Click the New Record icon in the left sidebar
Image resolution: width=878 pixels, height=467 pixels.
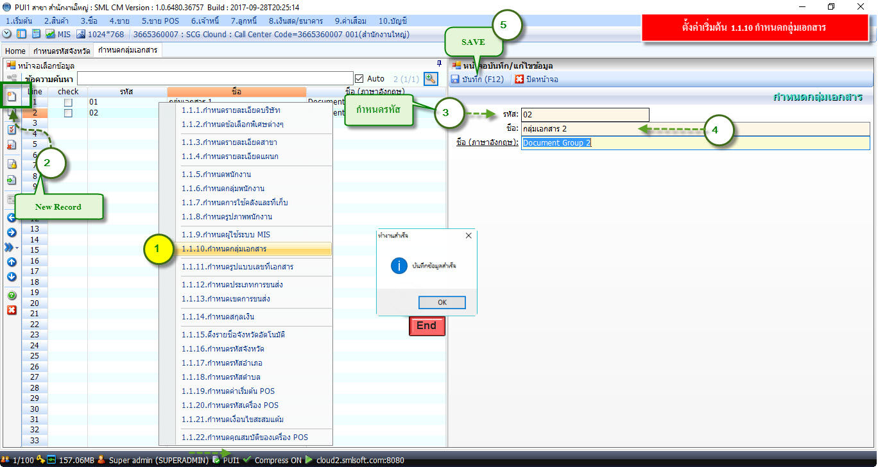(12, 97)
